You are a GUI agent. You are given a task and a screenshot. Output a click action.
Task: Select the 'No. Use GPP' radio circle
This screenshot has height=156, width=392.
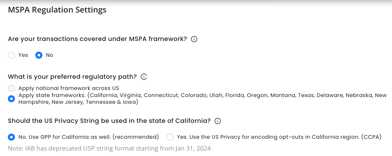coord(12,137)
